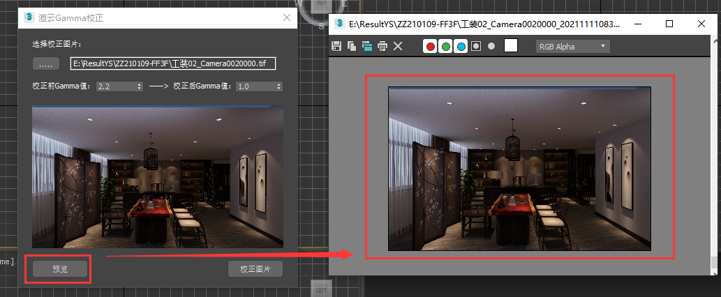
Task: Click the 校正后Gamma值 spinner arrows
Action: click(279, 86)
